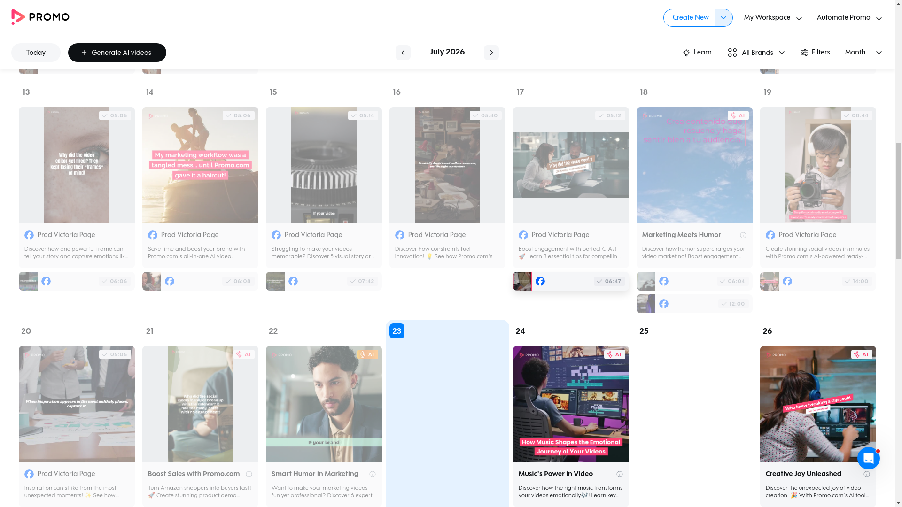Go to previous month with left arrow
Viewport: 902px width, 507px height.
403,53
